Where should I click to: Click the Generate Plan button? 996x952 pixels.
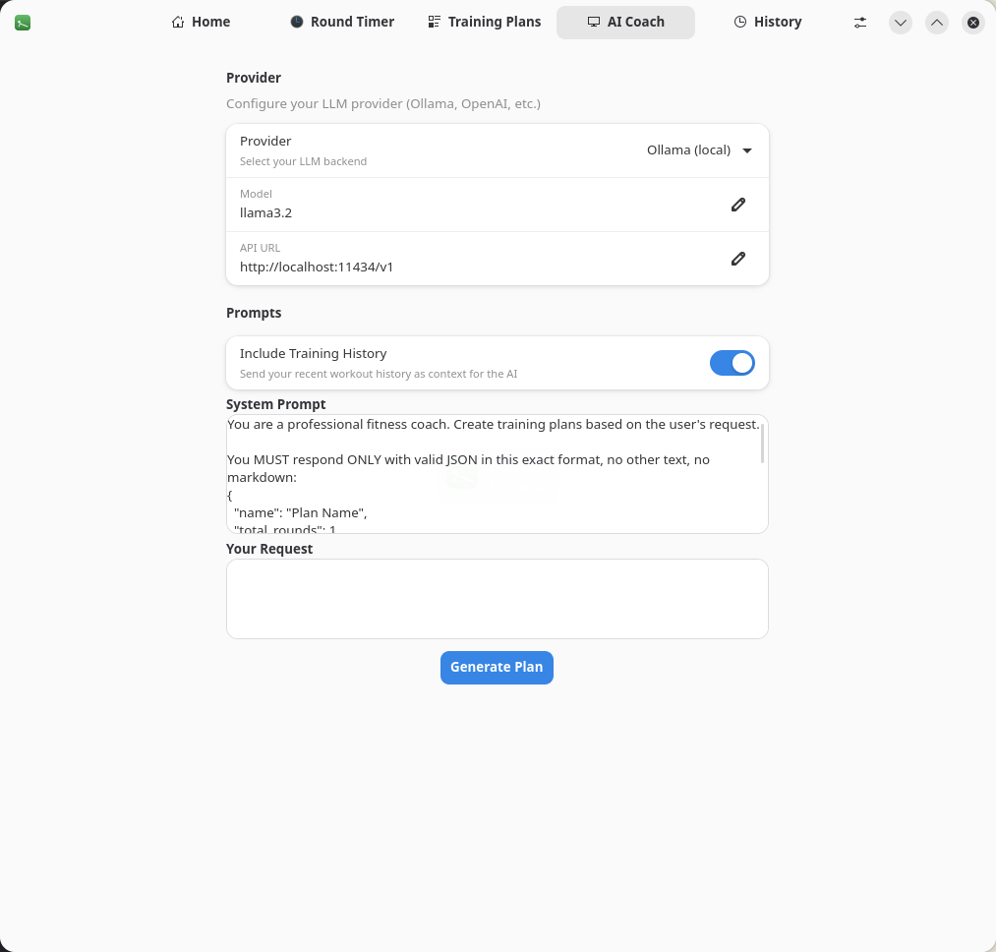pyautogui.click(x=497, y=668)
